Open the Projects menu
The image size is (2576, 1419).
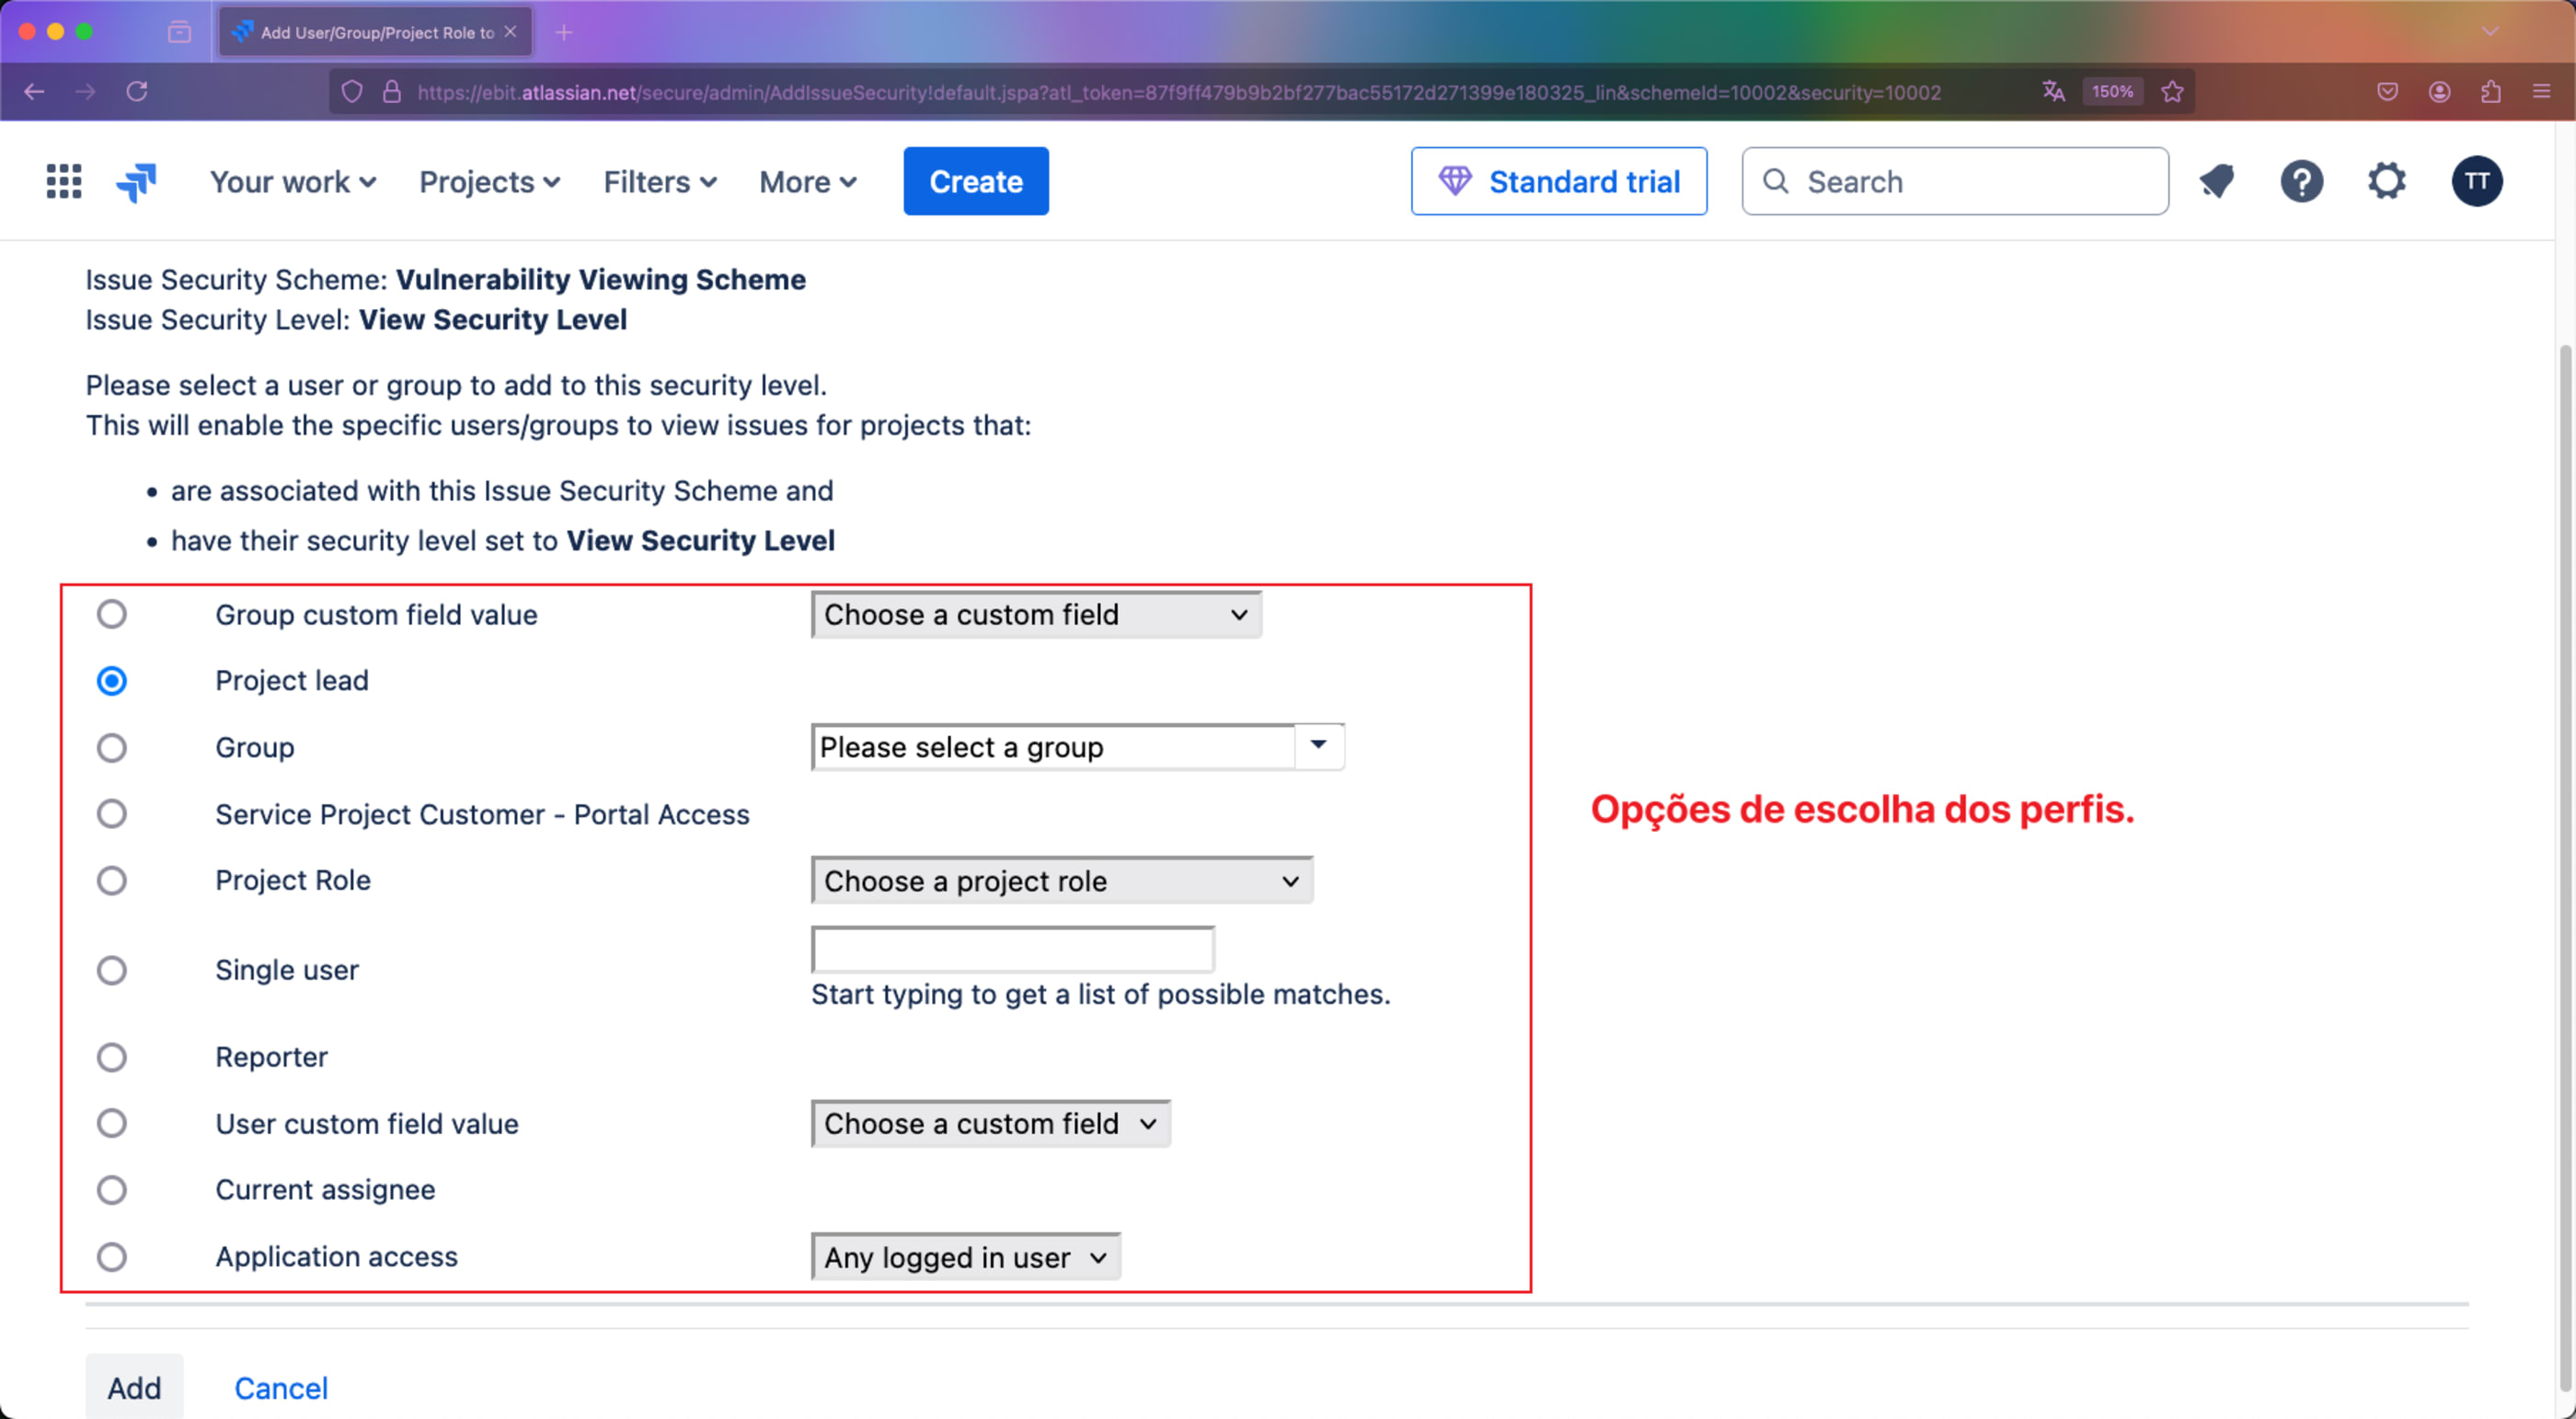488,181
